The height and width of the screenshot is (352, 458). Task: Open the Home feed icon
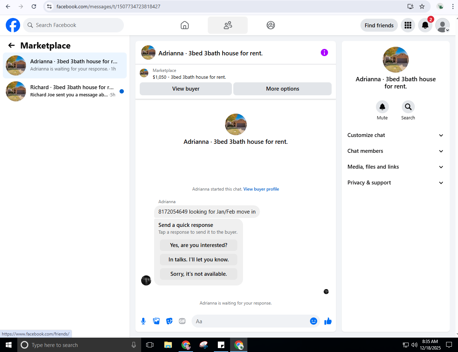point(185,25)
